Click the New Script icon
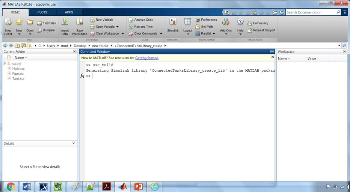Viewport: 350px width, 192px height. click(x=8, y=22)
